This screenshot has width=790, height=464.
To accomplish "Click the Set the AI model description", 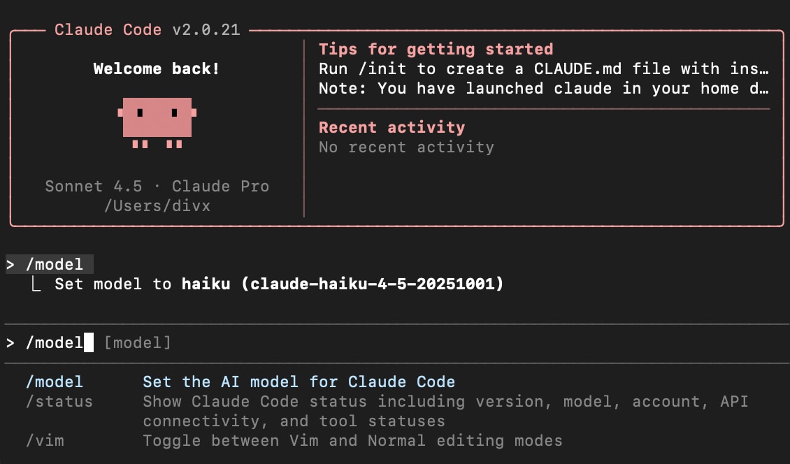I will coord(299,382).
